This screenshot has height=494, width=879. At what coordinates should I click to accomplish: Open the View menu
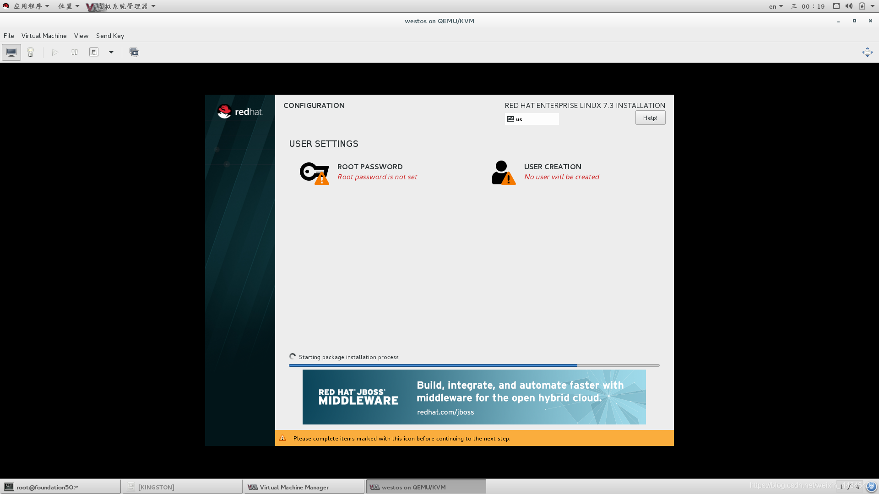click(81, 36)
